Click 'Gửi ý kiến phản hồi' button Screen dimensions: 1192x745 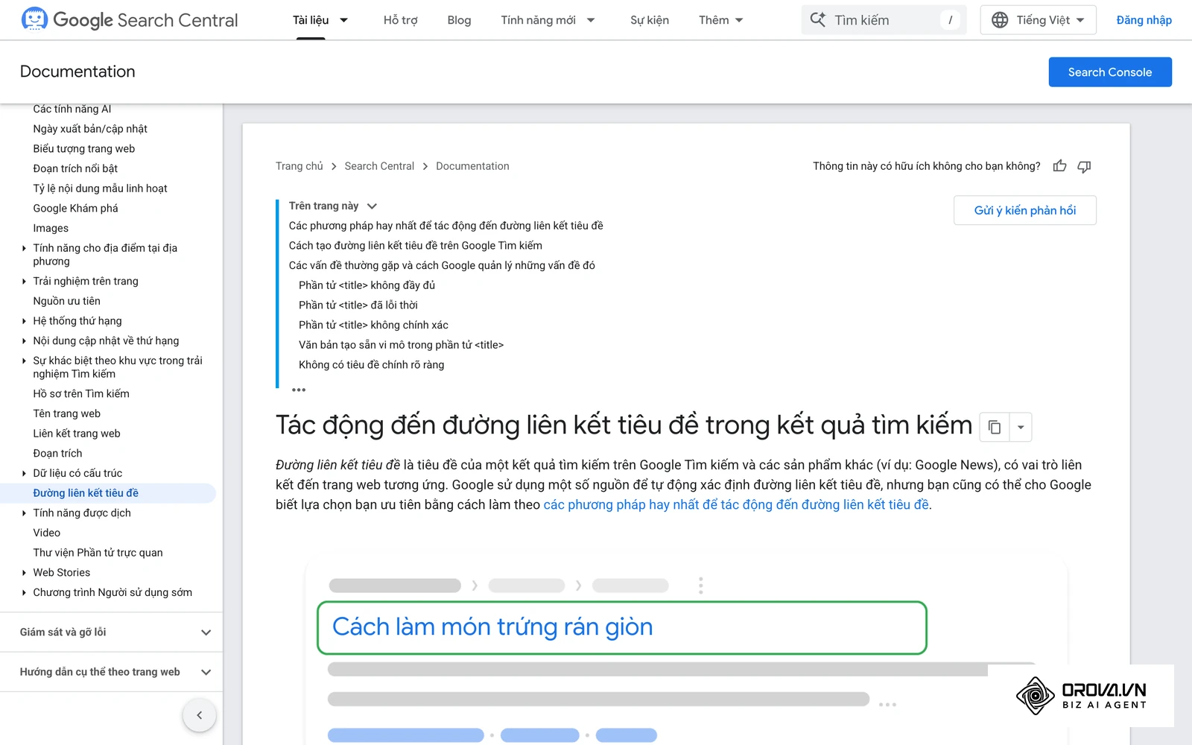(1024, 211)
